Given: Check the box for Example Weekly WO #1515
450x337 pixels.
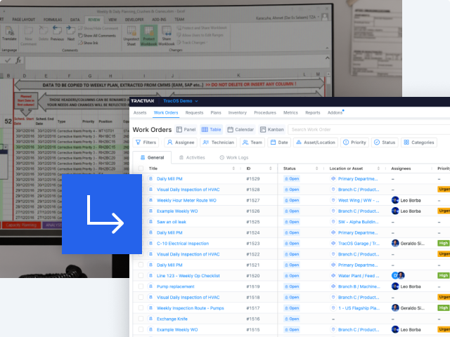Looking at the screenshot, I should pyautogui.click(x=141, y=329).
